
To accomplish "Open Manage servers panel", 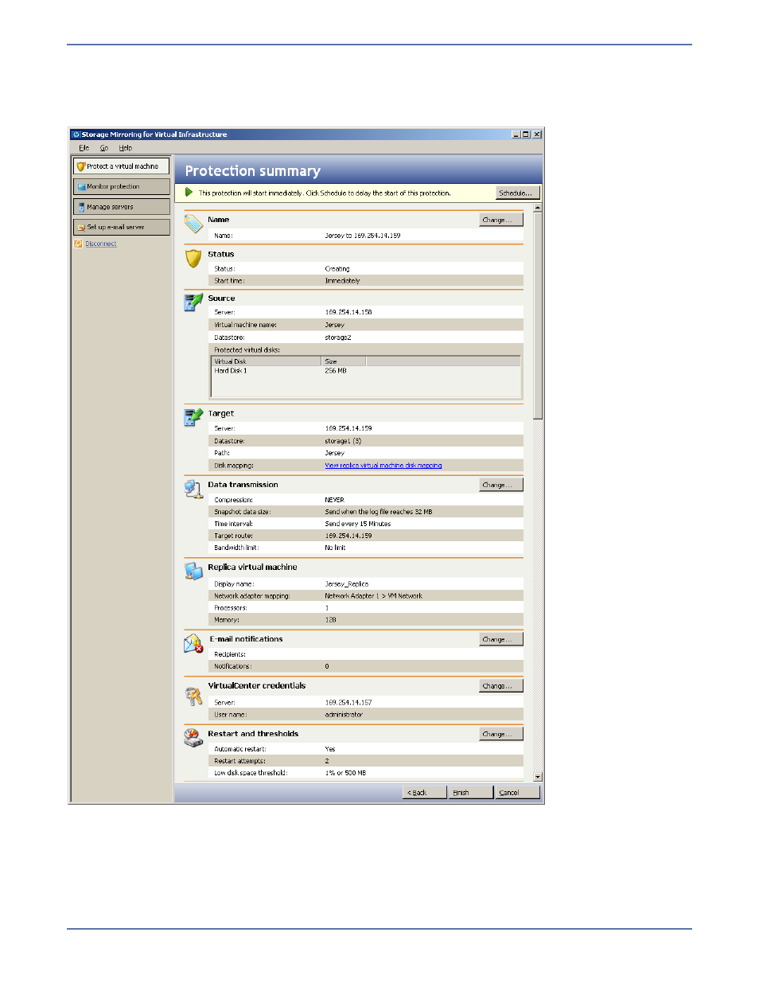I will tap(122, 207).
